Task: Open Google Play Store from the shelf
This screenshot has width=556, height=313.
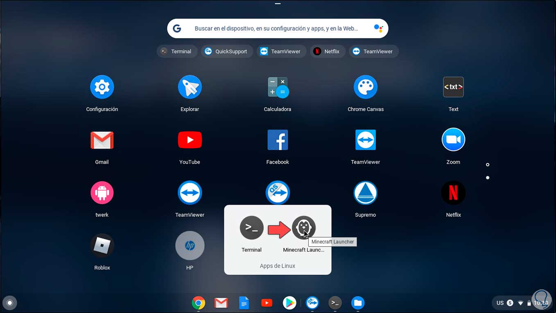Action: [289, 303]
